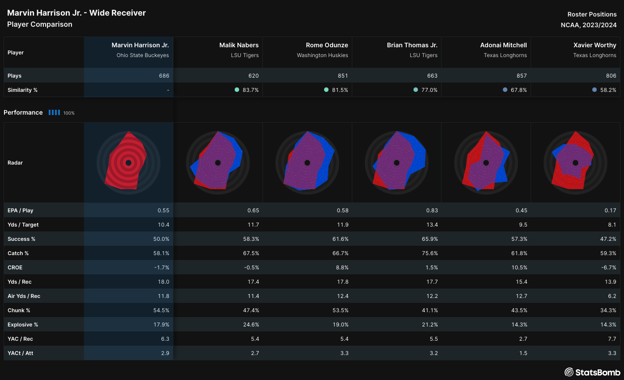The image size is (624, 380).
Task: Open Xavier Worthy radar chart
Action: click(x=575, y=163)
